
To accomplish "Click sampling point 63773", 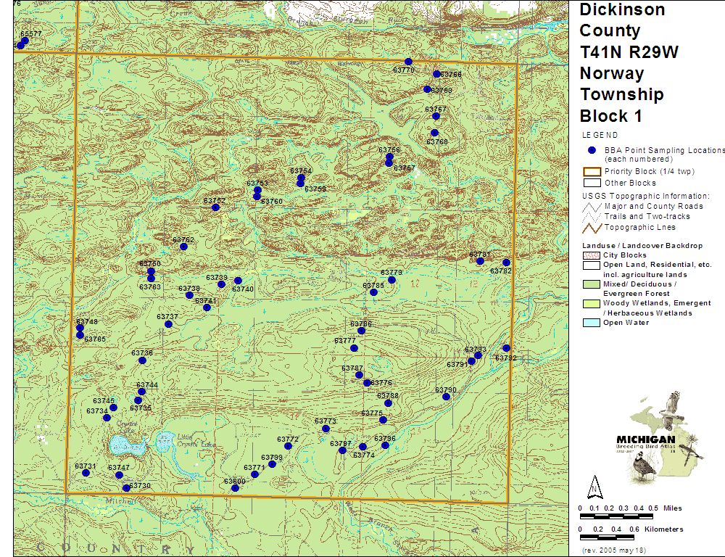I will 326,429.
